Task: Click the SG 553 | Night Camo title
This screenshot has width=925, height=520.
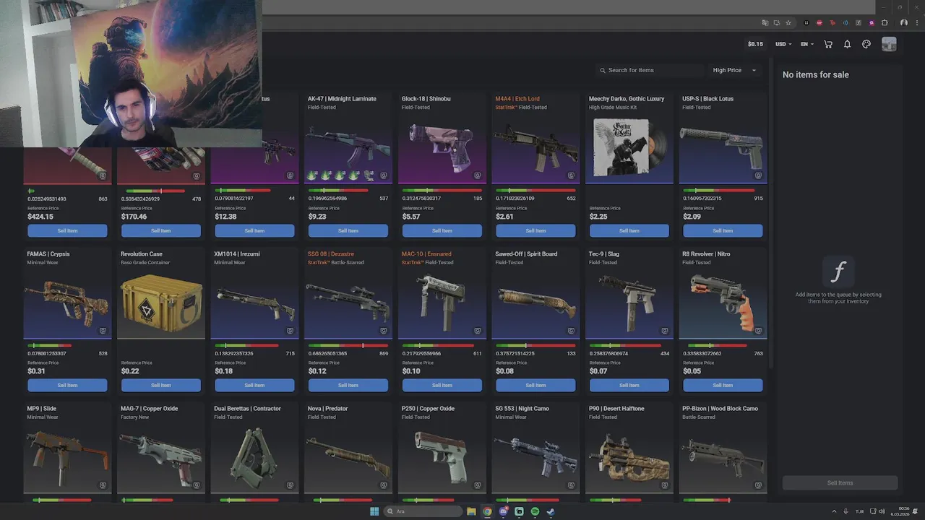Action: [x=522, y=409]
